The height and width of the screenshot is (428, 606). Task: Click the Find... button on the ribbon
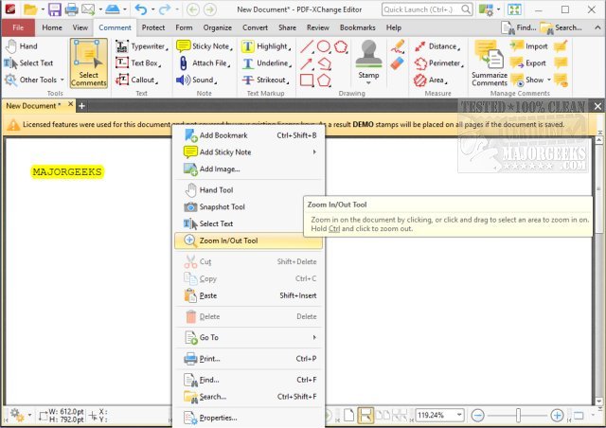pos(519,27)
